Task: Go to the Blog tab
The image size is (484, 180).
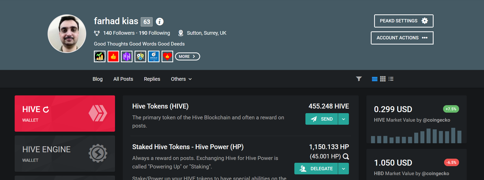Action: click(98, 79)
